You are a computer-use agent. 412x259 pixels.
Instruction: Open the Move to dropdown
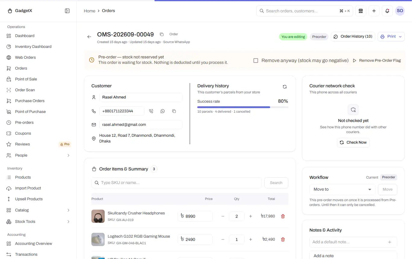click(342, 189)
